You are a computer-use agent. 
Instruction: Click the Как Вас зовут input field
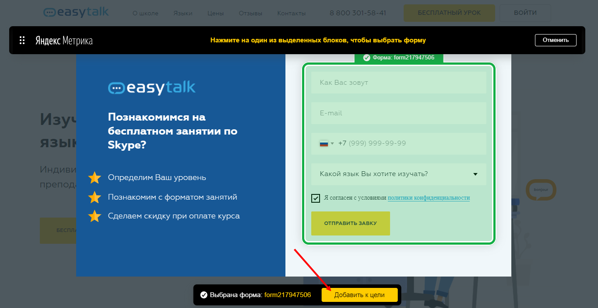[398, 83]
